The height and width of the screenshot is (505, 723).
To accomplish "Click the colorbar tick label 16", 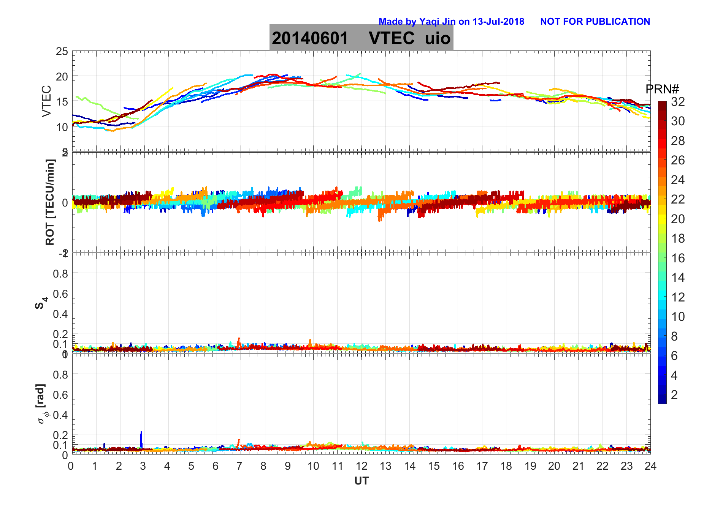I will [678, 258].
